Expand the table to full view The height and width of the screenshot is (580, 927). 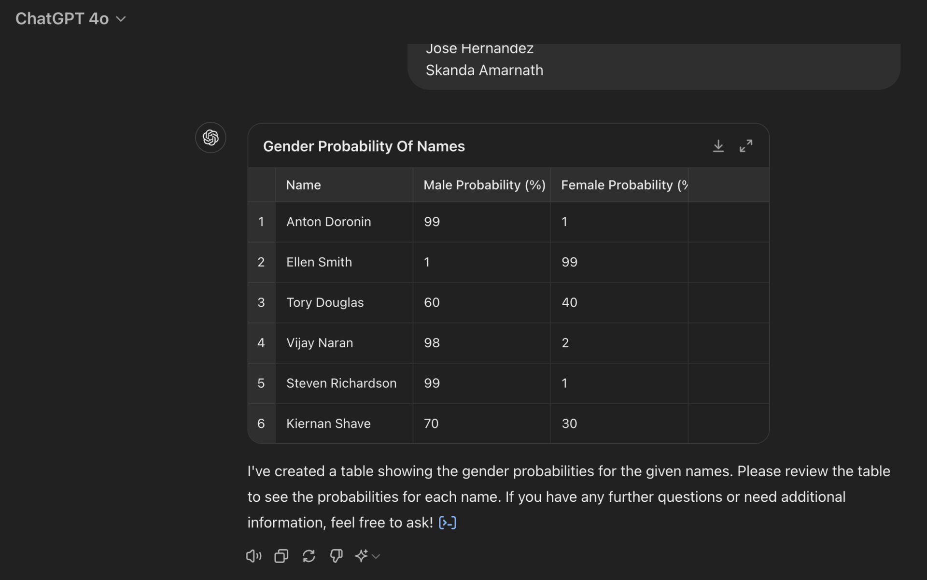click(745, 146)
